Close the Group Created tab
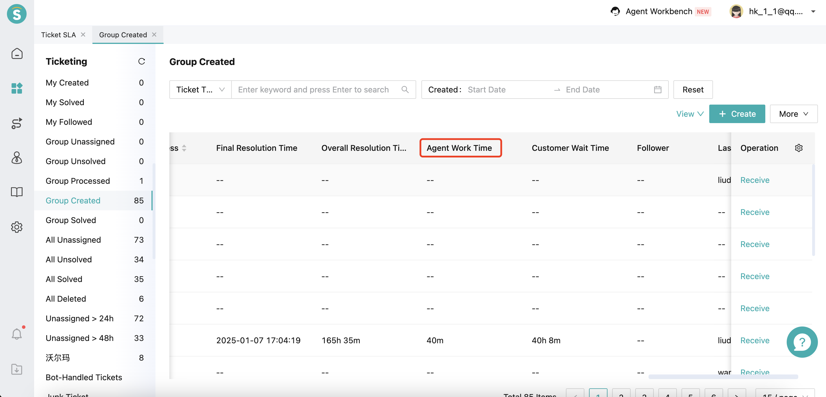This screenshot has height=397, width=826. 154,35
